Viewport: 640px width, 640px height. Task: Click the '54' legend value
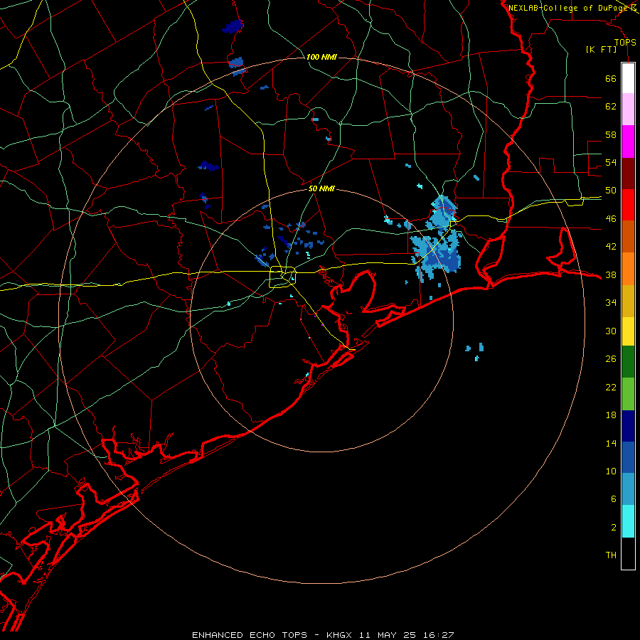[x=611, y=162]
